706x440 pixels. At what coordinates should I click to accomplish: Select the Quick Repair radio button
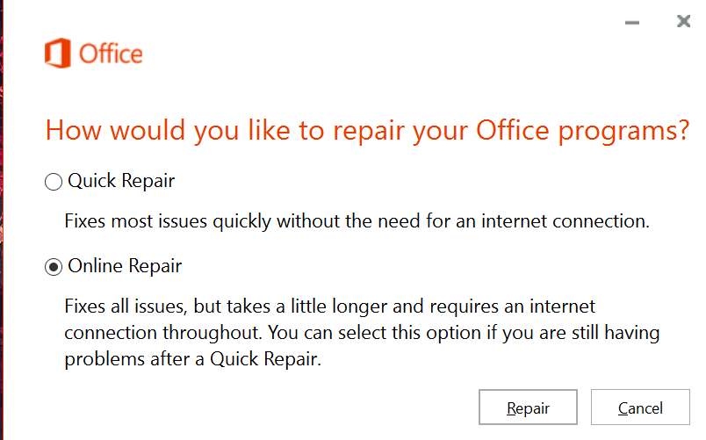(54, 182)
